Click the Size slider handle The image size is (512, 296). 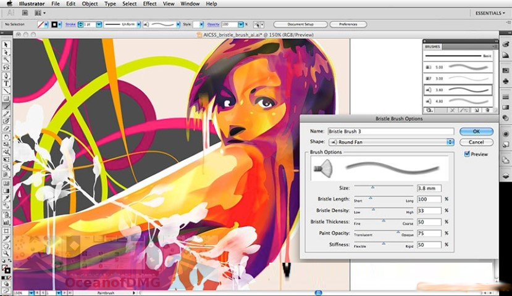click(x=372, y=187)
